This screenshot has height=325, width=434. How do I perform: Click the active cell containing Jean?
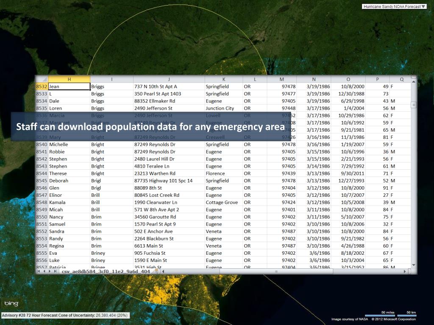(x=69, y=86)
